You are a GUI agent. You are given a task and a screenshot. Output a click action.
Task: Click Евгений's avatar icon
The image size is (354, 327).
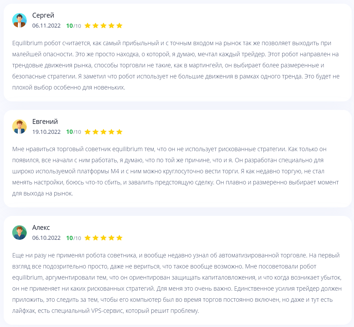pyautogui.click(x=20, y=126)
